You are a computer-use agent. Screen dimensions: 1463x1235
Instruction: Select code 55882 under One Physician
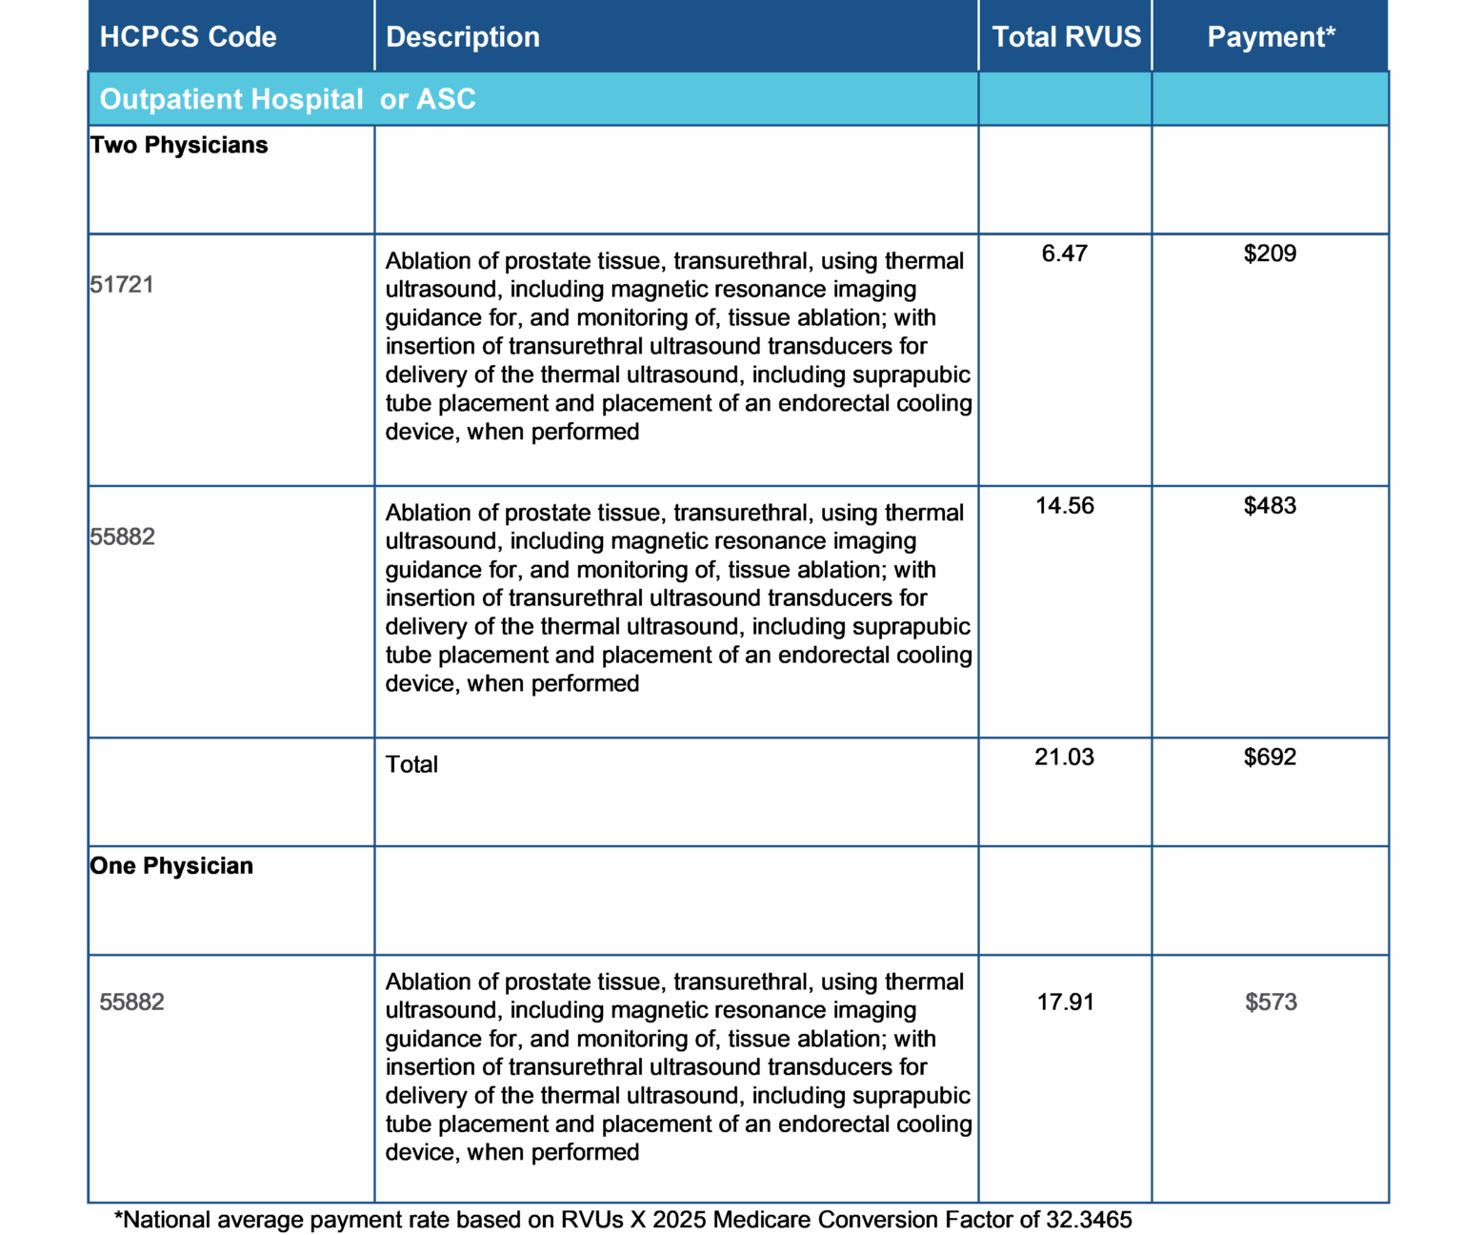131,1002
